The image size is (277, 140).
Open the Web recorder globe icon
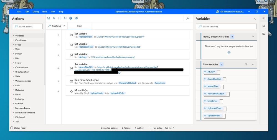[71, 18]
